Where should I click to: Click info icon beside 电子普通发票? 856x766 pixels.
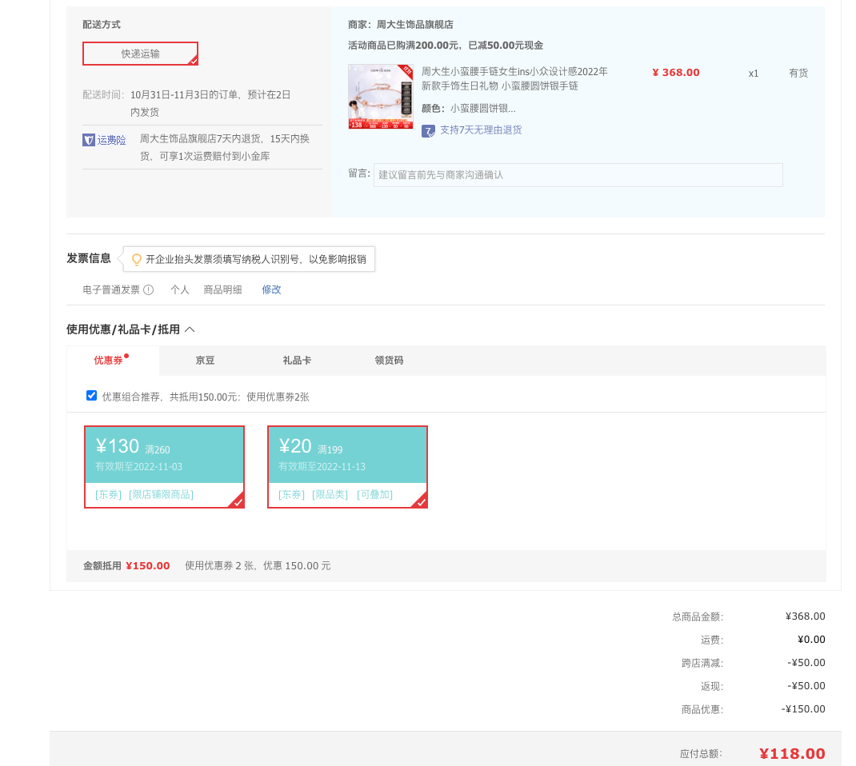(149, 289)
